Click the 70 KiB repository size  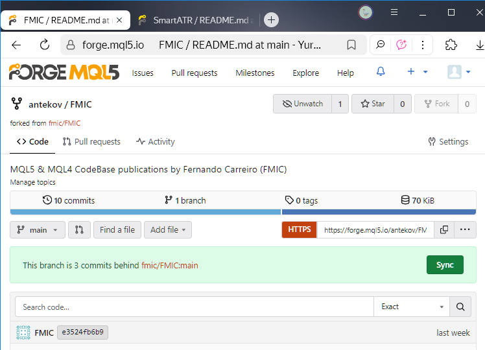[418, 200]
